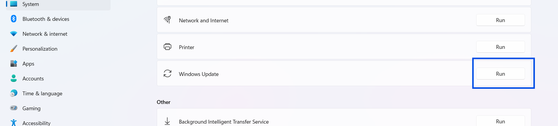This screenshot has width=558, height=126.
Task: Click the Bluetooth icon in sidebar
Action: click(x=13, y=19)
